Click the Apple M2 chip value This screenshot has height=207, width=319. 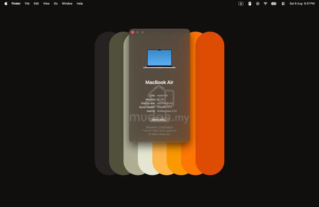point(162,95)
